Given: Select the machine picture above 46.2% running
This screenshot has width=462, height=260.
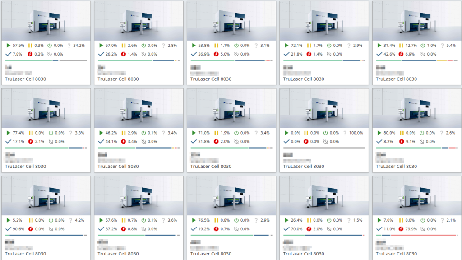Looking at the screenshot, I should [x=139, y=108].
